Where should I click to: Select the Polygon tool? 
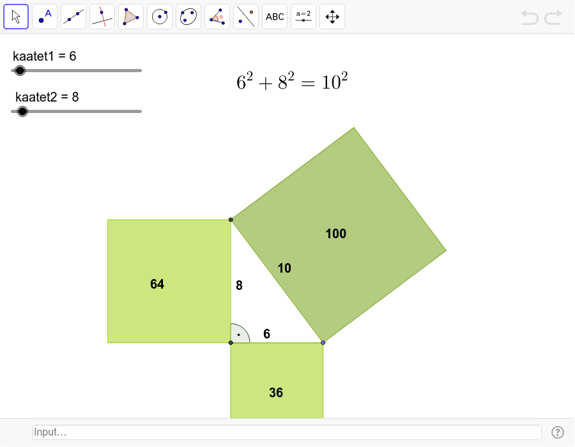131,17
